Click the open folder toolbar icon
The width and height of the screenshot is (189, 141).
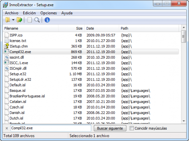(x=8, y=20)
